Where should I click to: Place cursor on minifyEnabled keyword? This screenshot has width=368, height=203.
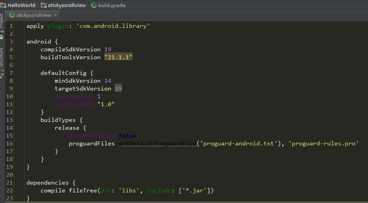point(92,136)
